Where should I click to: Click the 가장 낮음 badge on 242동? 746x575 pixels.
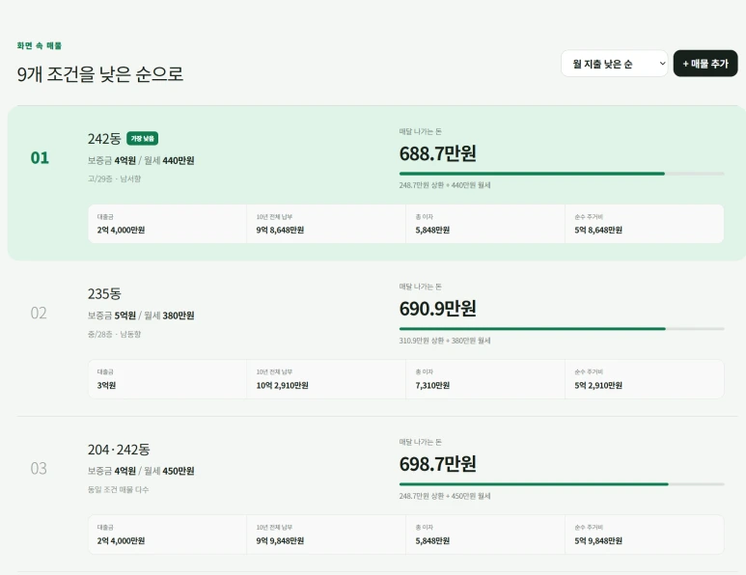pyautogui.click(x=142, y=138)
